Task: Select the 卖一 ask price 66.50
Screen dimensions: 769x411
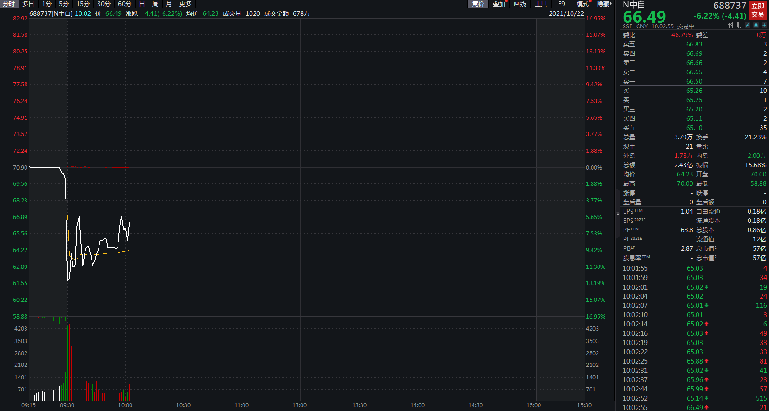Action: (694, 81)
